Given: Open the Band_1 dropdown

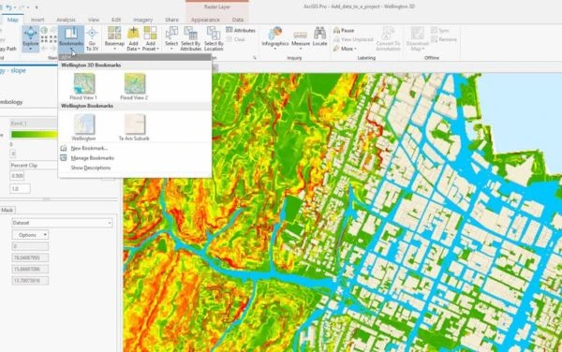Looking at the screenshot, I should click(34, 124).
